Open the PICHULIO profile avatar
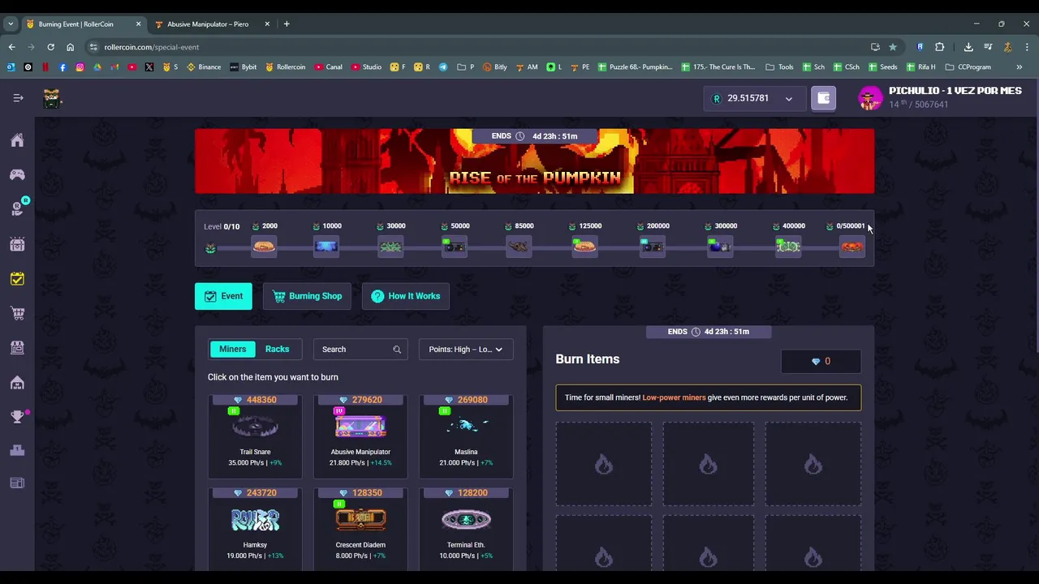 coord(870,98)
